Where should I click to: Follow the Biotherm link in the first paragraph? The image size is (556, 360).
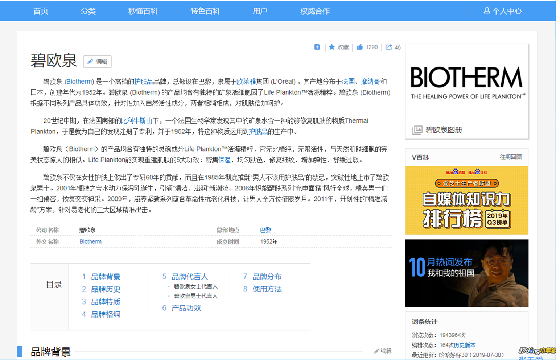point(79,82)
